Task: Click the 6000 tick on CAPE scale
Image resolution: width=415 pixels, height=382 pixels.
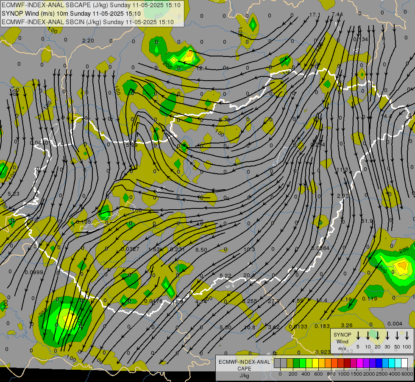Action: pos(407,374)
